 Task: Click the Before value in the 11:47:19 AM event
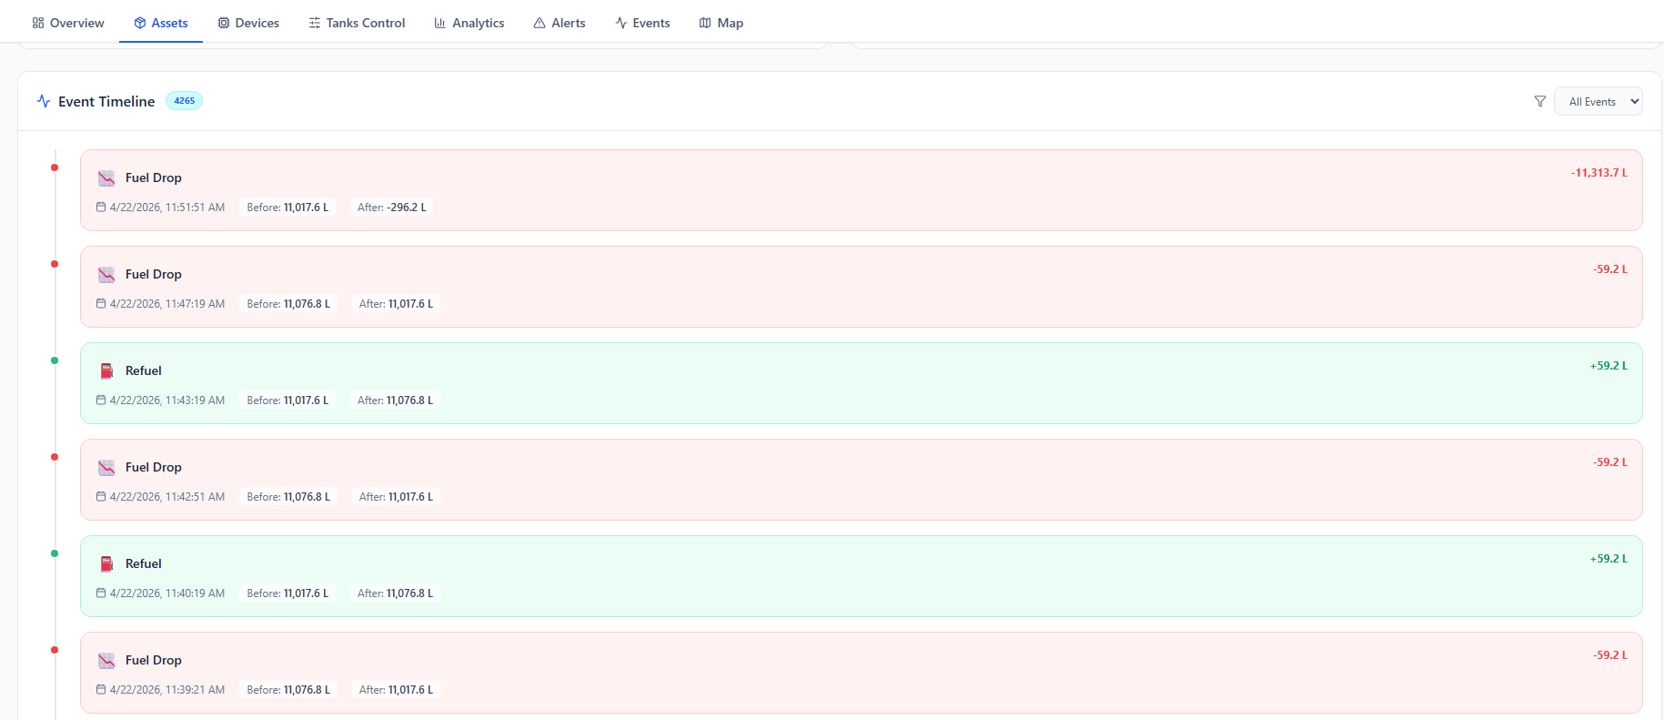pyautogui.click(x=288, y=304)
